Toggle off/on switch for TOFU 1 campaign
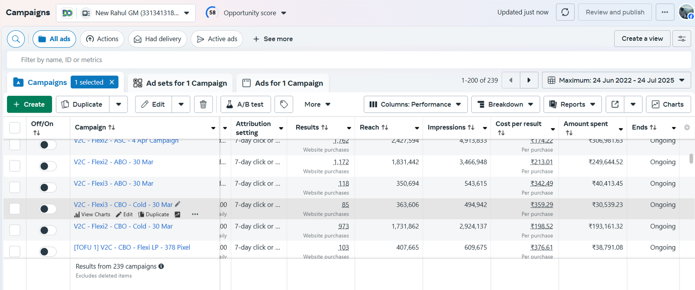 [x=48, y=251]
